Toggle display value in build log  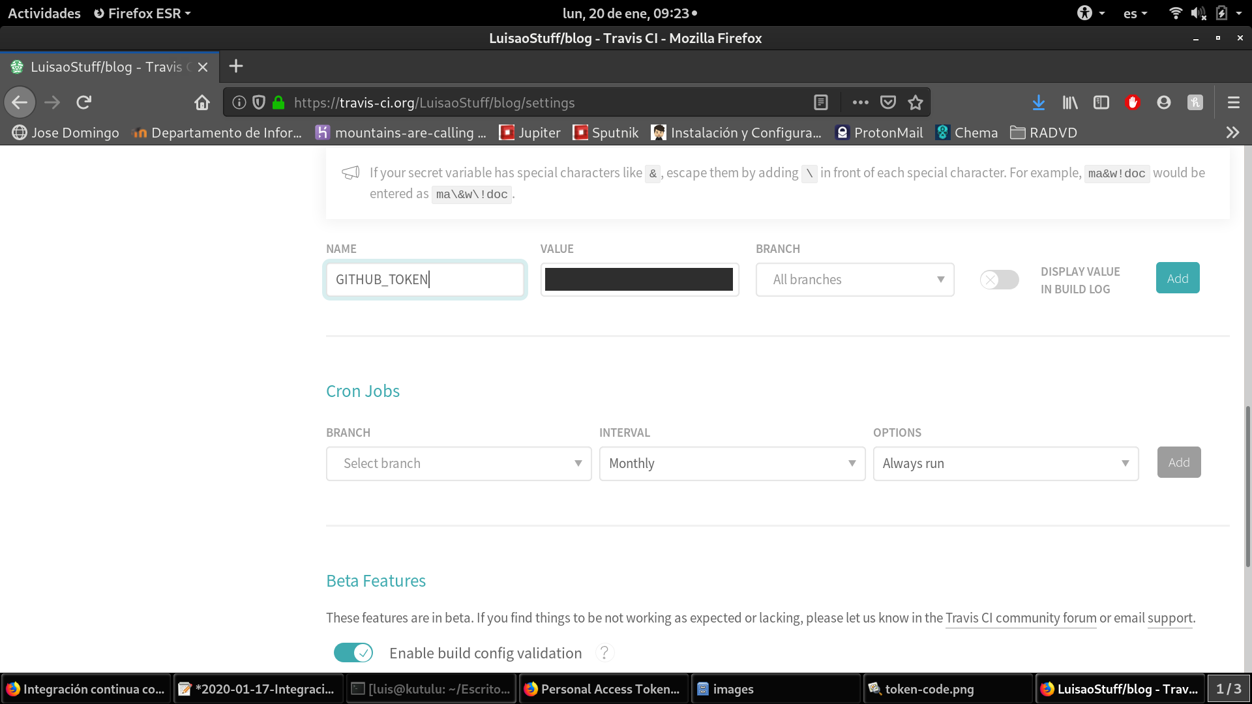pos(999,280)
